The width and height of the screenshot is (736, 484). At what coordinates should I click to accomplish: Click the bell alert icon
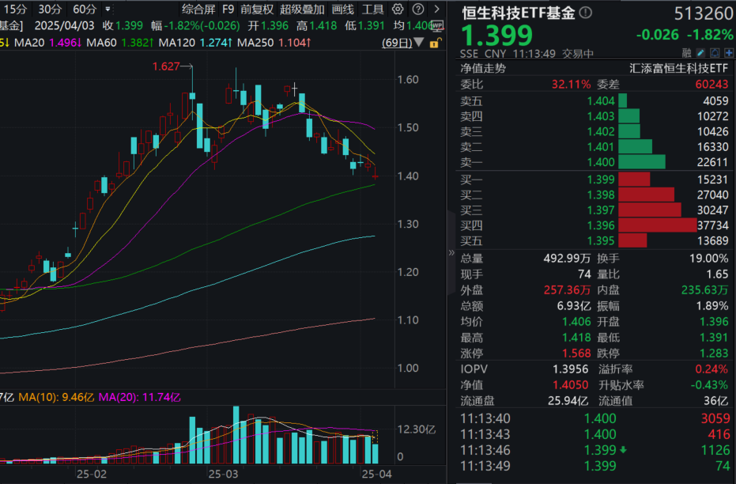[715, 52]
